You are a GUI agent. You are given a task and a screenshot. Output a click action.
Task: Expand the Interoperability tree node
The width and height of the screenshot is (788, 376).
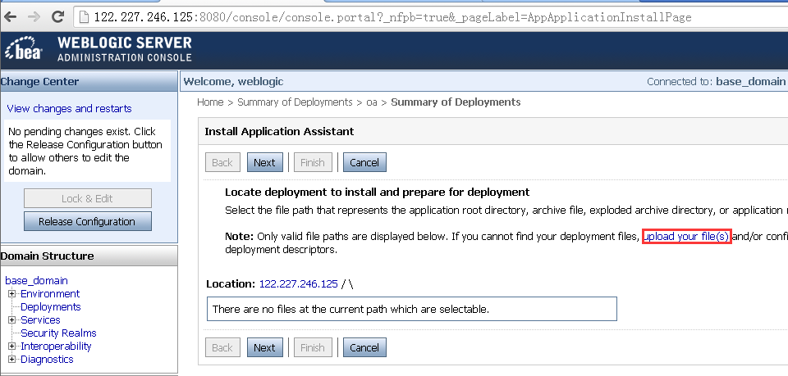(x=11, y=346)
